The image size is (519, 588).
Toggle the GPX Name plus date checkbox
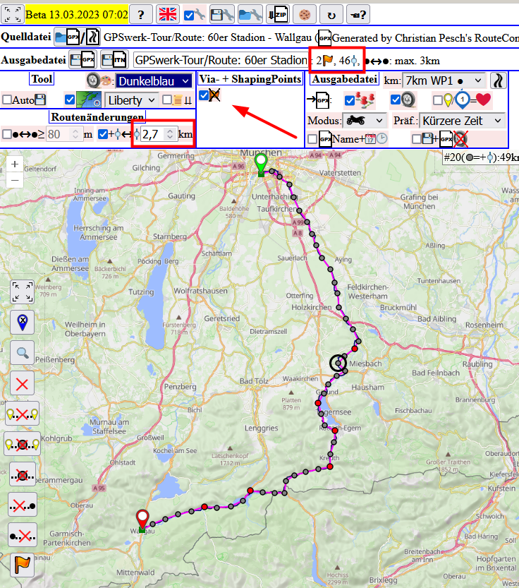(312, 139)
